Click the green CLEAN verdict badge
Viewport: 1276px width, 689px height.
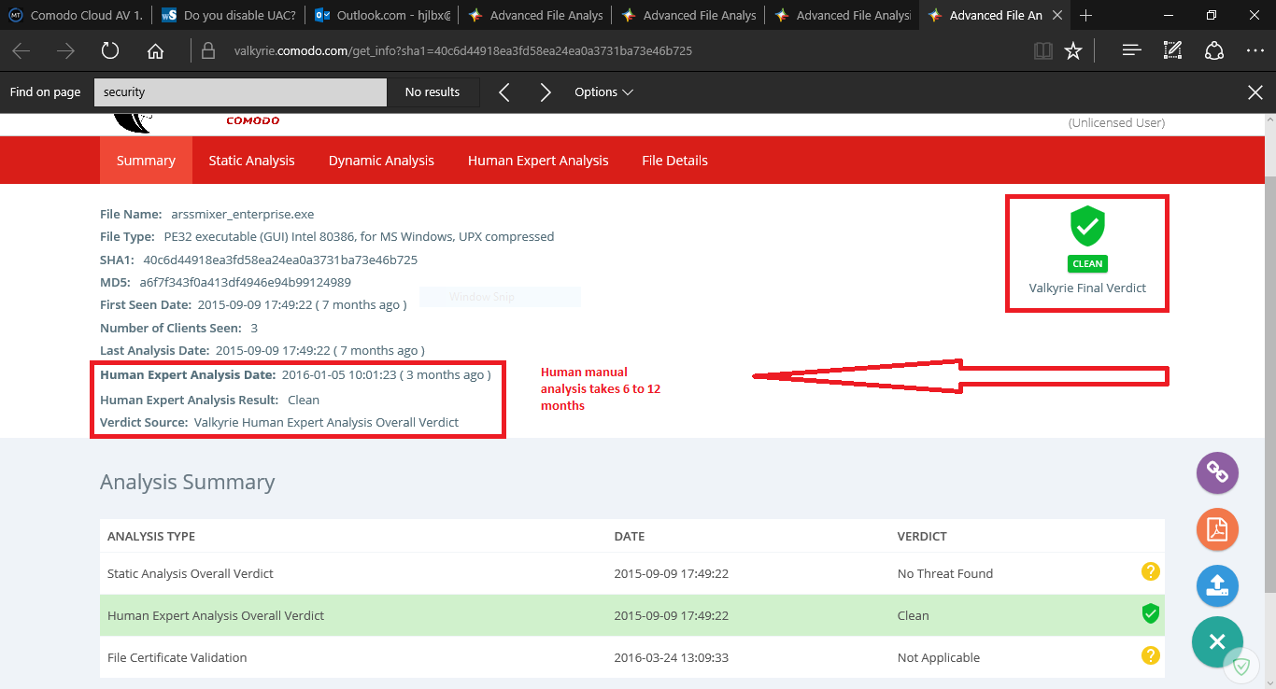point(1087,264)
